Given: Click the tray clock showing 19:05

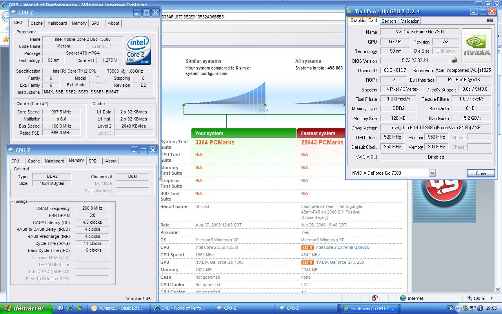Looking at the screenshot, I should point(491,308).
